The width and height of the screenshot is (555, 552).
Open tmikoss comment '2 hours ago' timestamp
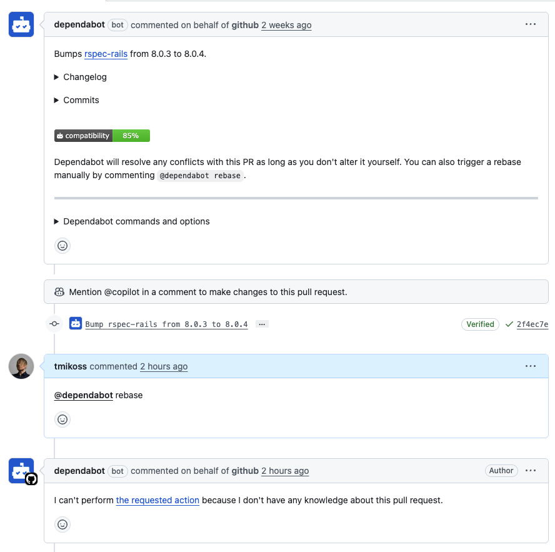pyautogui.click(x=164, y=367)
